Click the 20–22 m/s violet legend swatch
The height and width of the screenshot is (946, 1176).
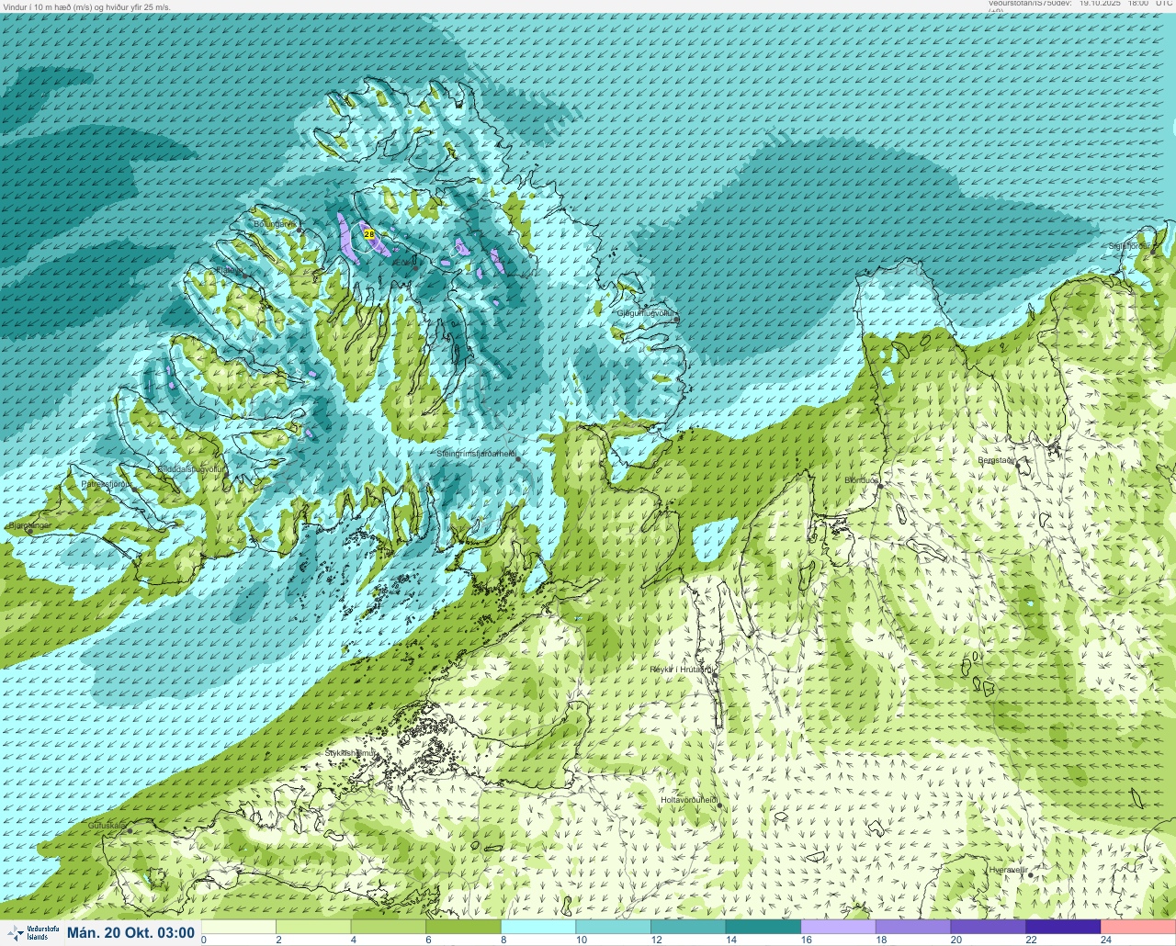988,927
